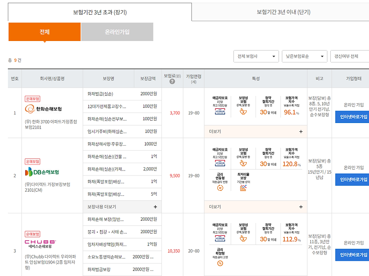The width and height of the screenshot is (369, 276).
Task: Click the 화재벌금보장 coverage row
Action: coord(122,270)
